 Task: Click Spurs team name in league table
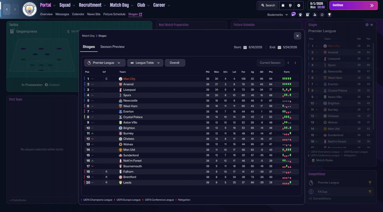[127, 95]
